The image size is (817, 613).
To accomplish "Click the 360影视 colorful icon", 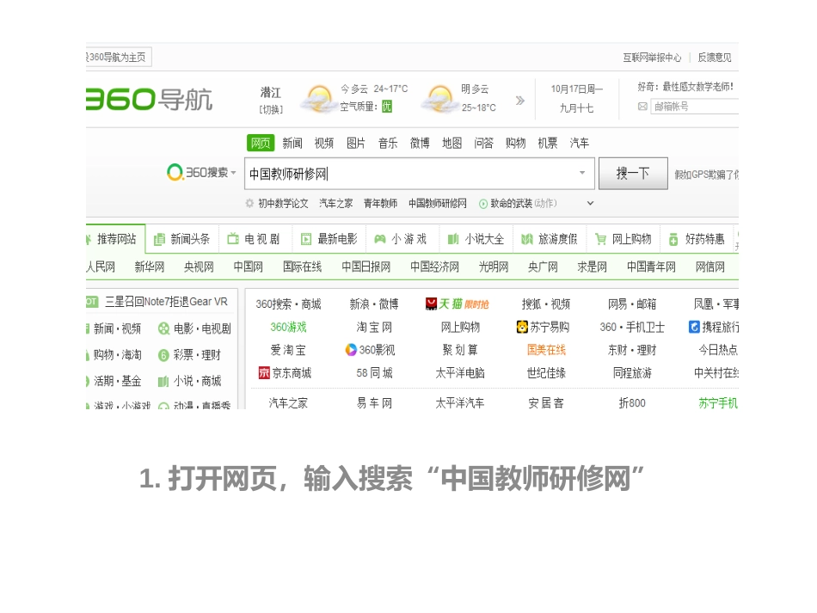I will [x=351, y=349].
